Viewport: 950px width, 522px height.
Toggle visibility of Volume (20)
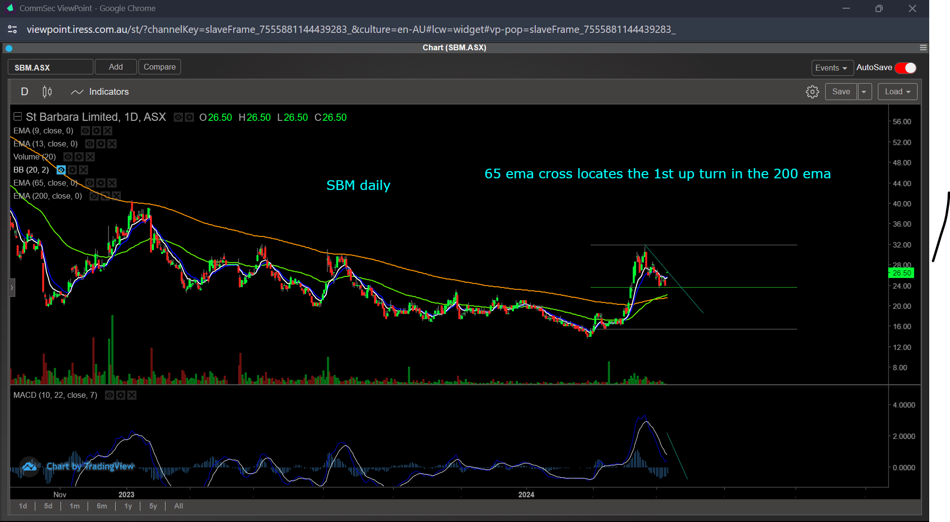tap(68, 157)
